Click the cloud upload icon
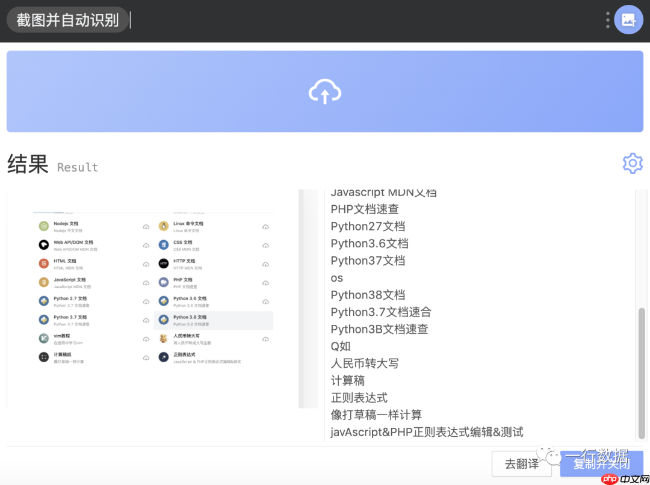This screenshot has width=650, height=485. 325,91
